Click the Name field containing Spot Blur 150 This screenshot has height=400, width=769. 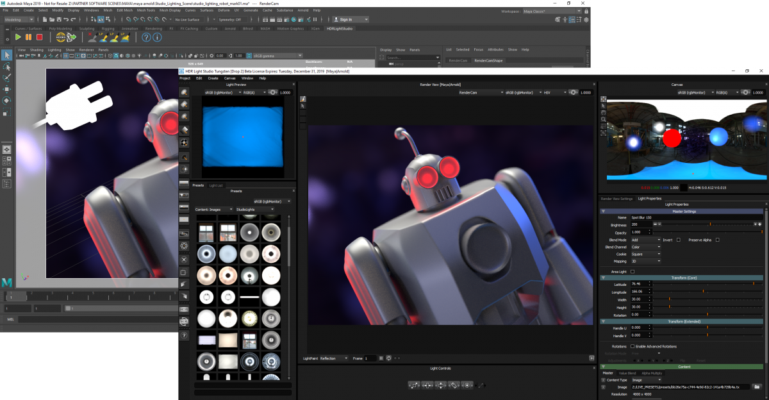tap(696, 218)
